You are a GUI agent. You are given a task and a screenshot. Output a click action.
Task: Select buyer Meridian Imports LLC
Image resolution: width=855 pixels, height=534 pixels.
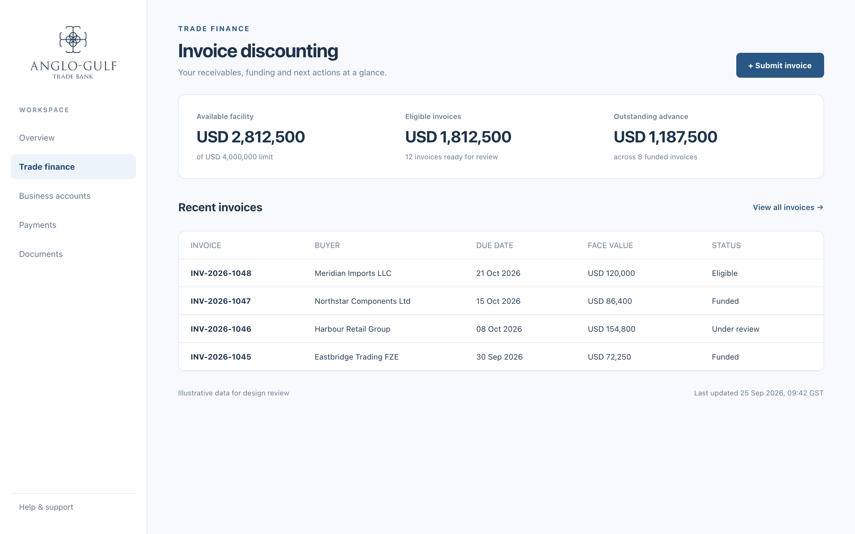(353, 273)
